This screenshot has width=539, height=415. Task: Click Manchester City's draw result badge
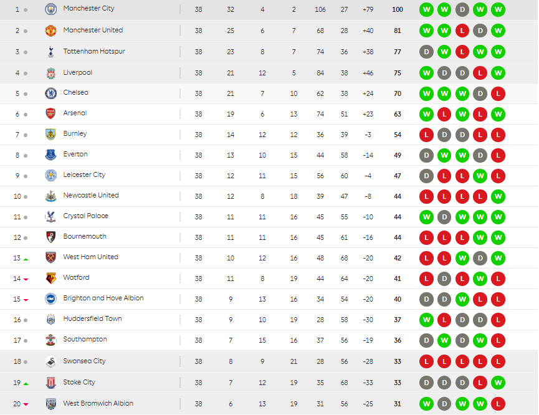click(462, 9)
